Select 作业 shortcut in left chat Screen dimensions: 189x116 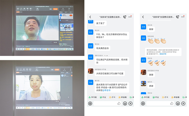[x=103, y=97]
